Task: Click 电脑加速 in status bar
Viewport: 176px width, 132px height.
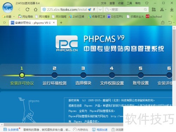Action: pyautogui.click(x=100, y=130)
